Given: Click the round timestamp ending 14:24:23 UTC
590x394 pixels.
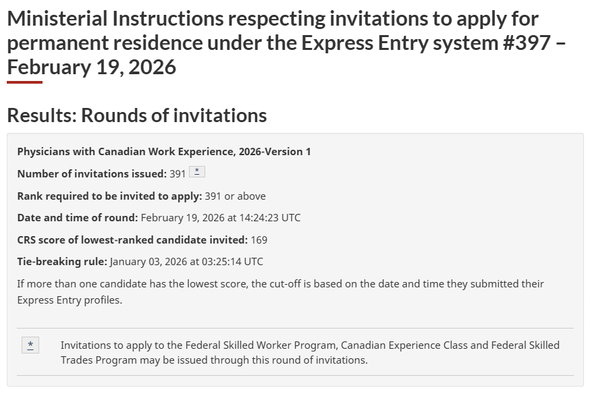Looking at the screenshot, I should tap(221, 217).
